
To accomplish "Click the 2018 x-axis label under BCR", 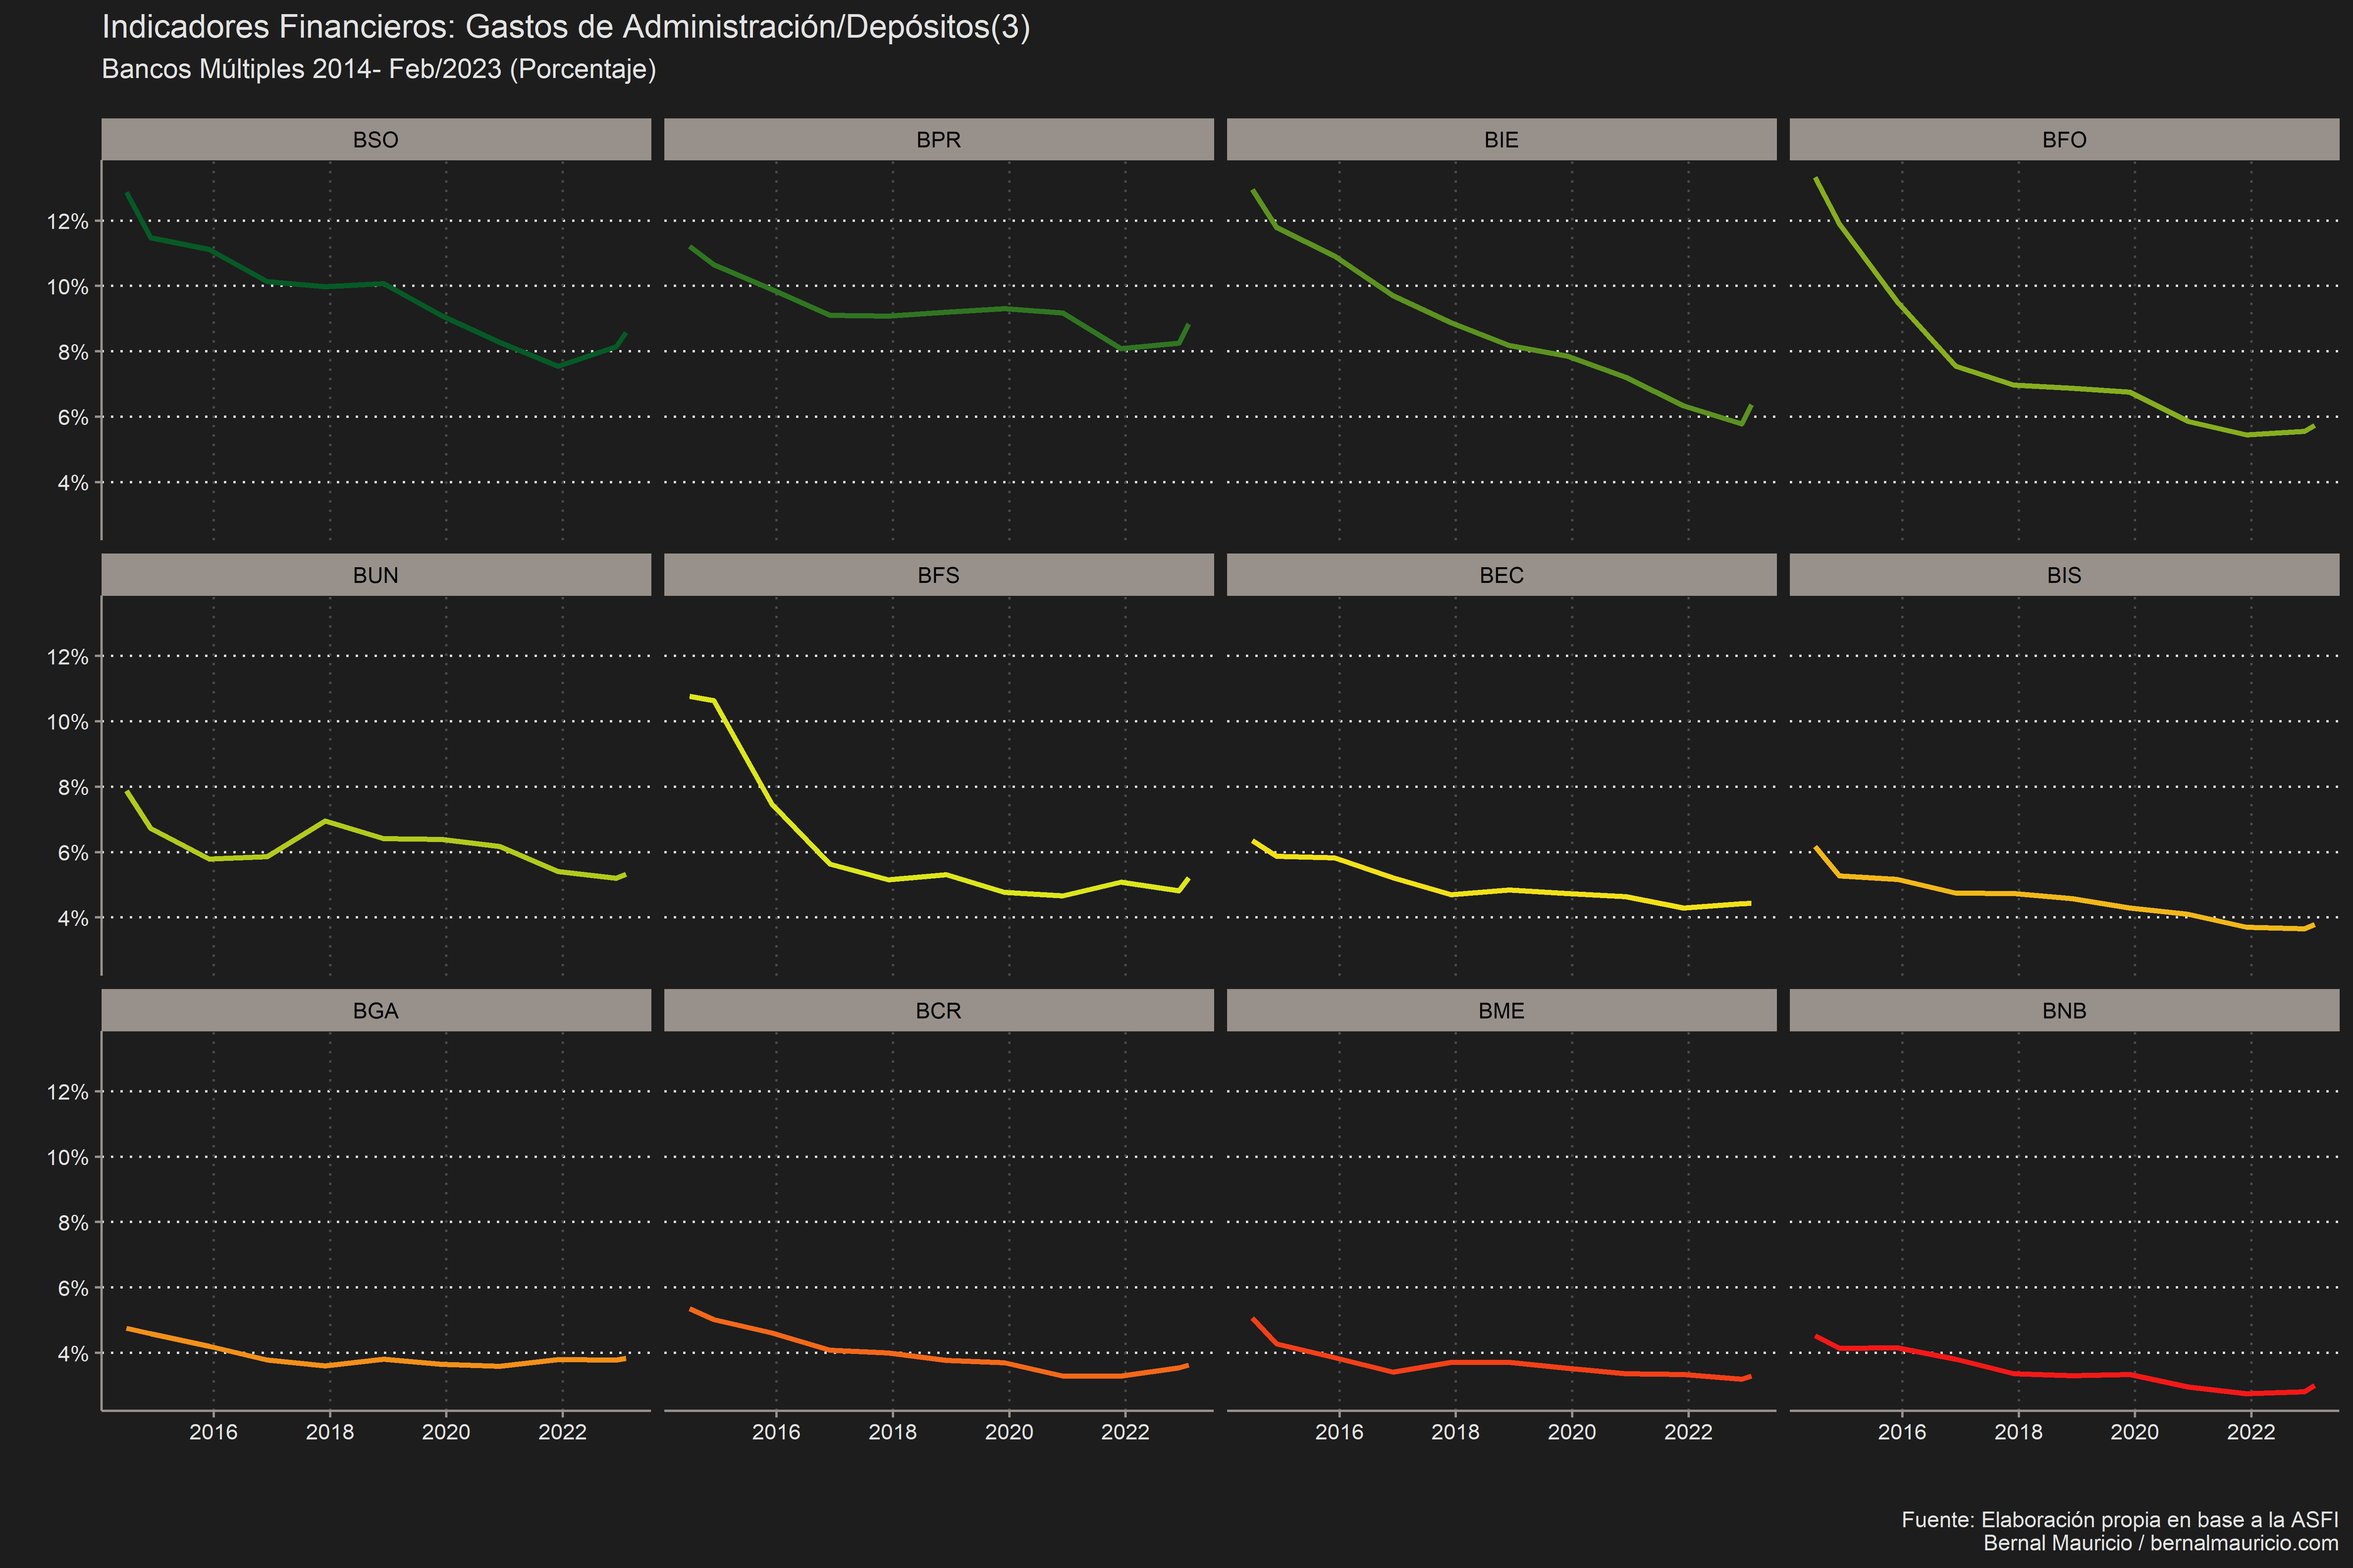I will pyautogui.click(x=893, y=1432).
